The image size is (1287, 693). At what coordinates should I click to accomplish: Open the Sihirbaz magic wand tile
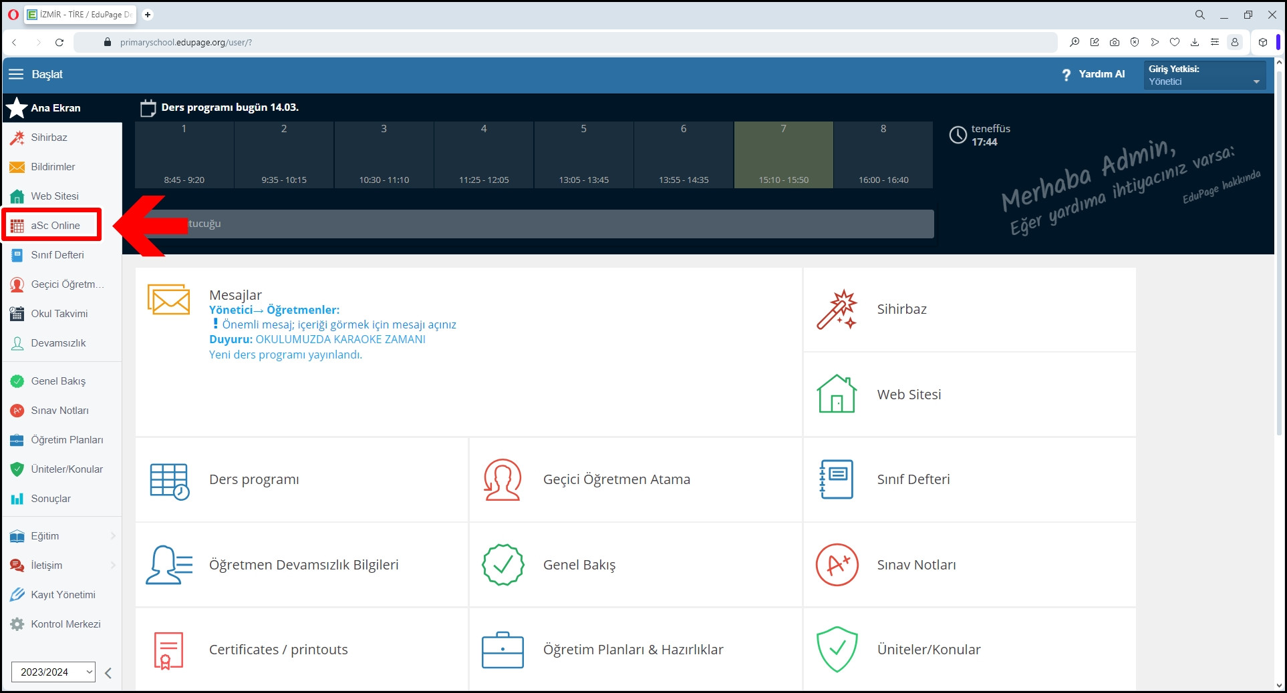pos(970,310)
